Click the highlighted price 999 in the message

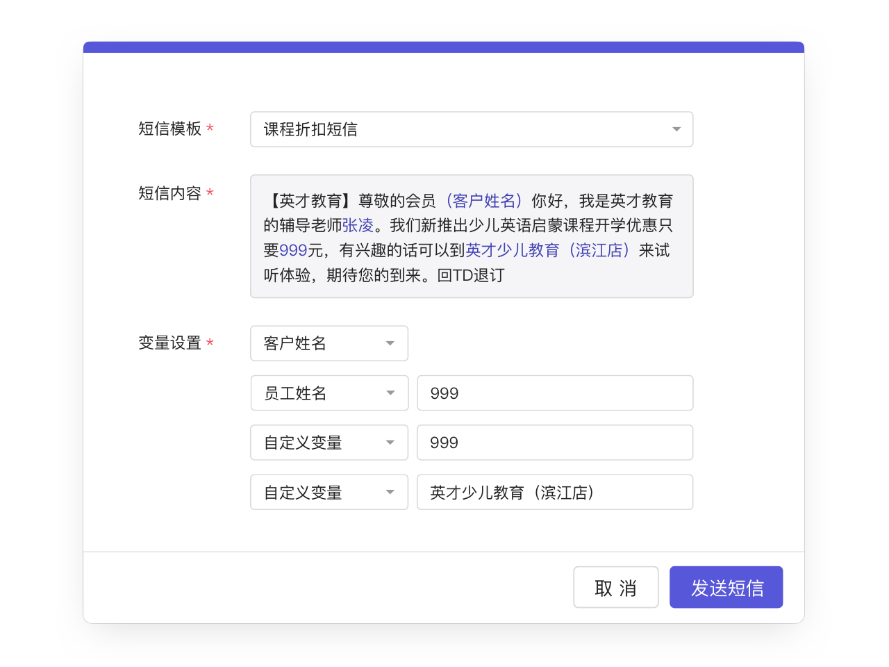293,251
